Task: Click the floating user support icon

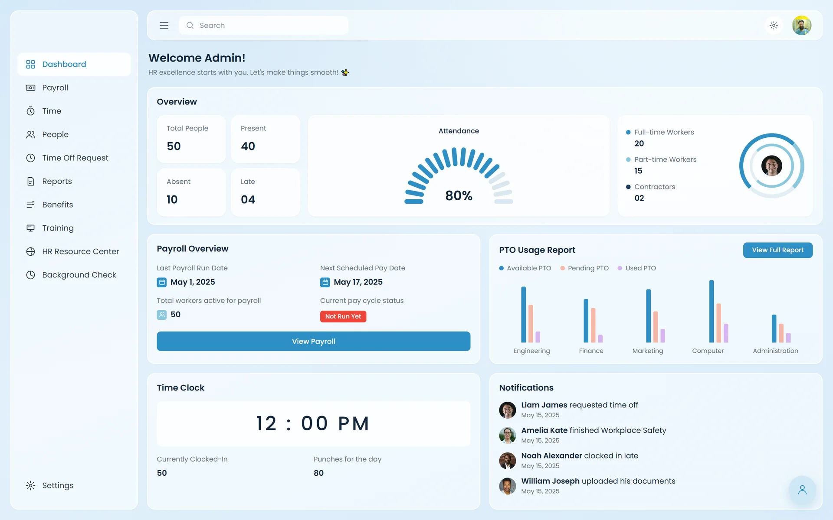Action: [802, 490]
